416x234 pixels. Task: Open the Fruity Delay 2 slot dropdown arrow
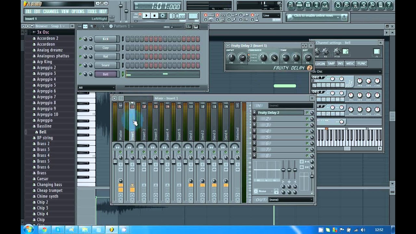coord(254,112)
